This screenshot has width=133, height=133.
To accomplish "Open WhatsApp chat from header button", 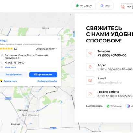I will pos(84,6).
